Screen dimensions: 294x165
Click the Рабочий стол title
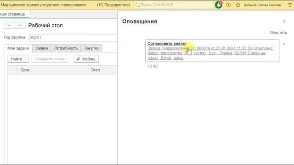click(45, 26)
